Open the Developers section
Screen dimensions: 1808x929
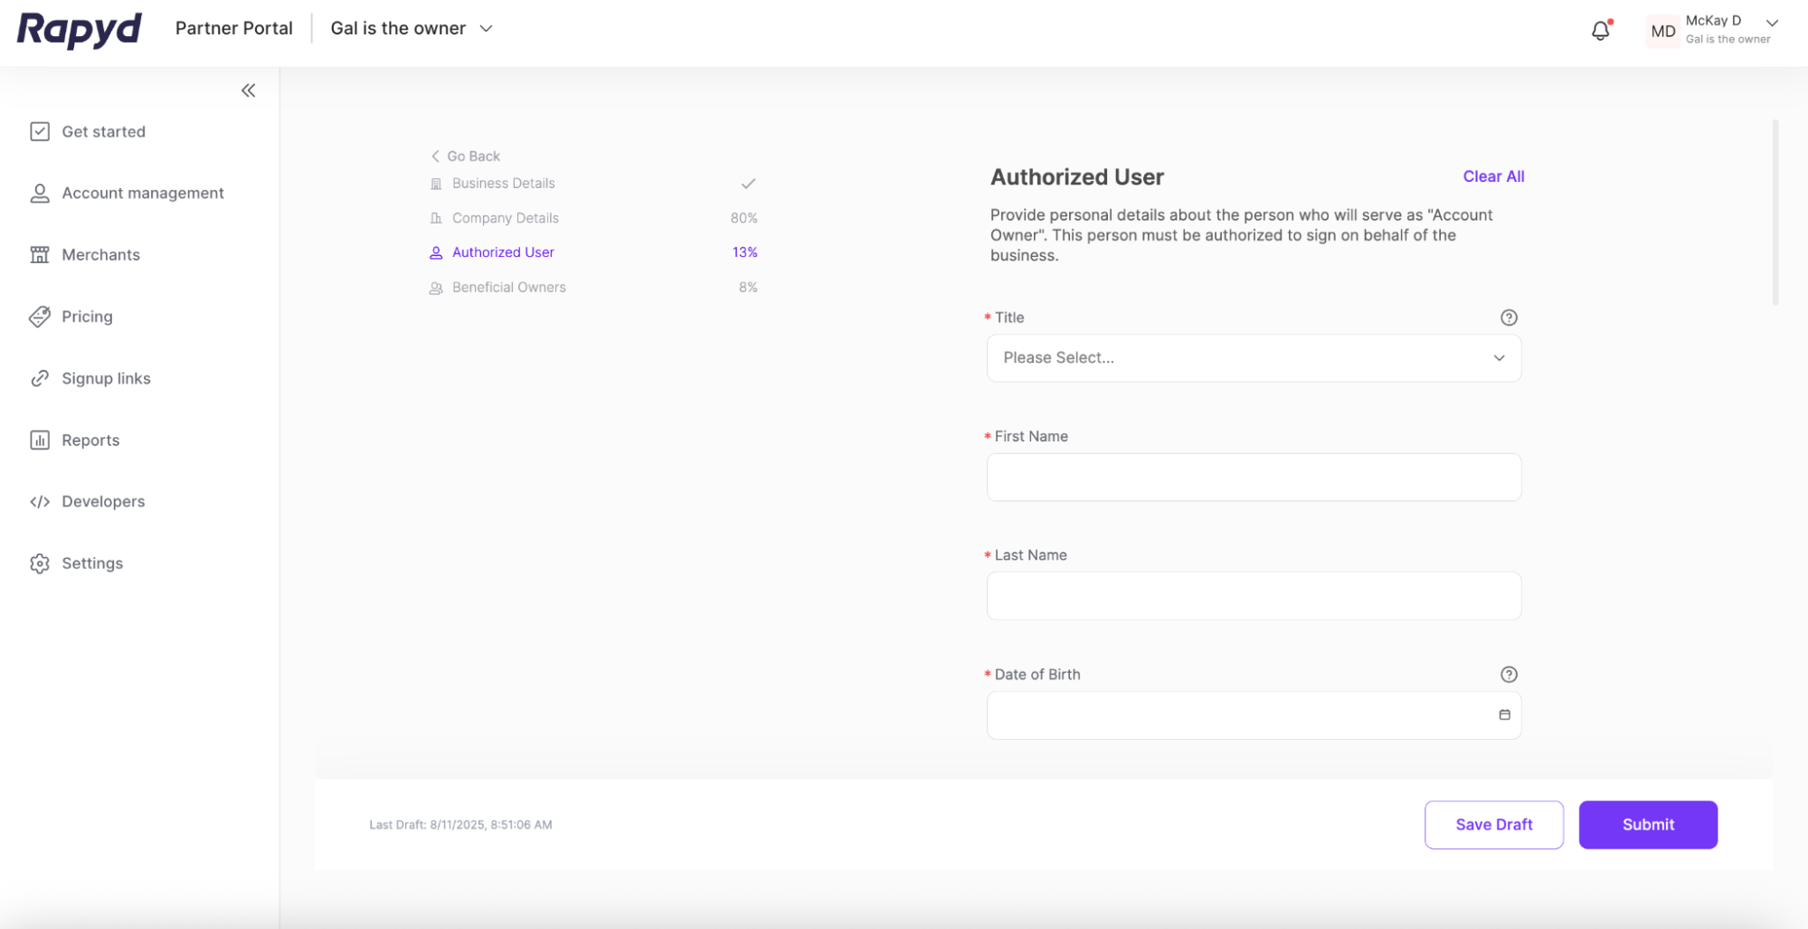point(102,502)
